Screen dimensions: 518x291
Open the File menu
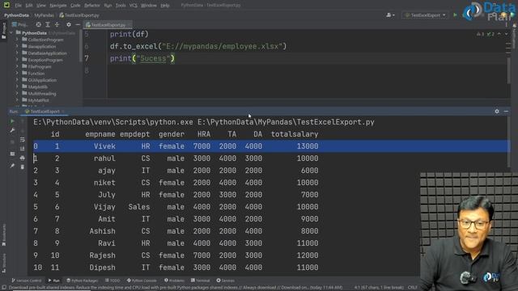[x=18, y=6]
